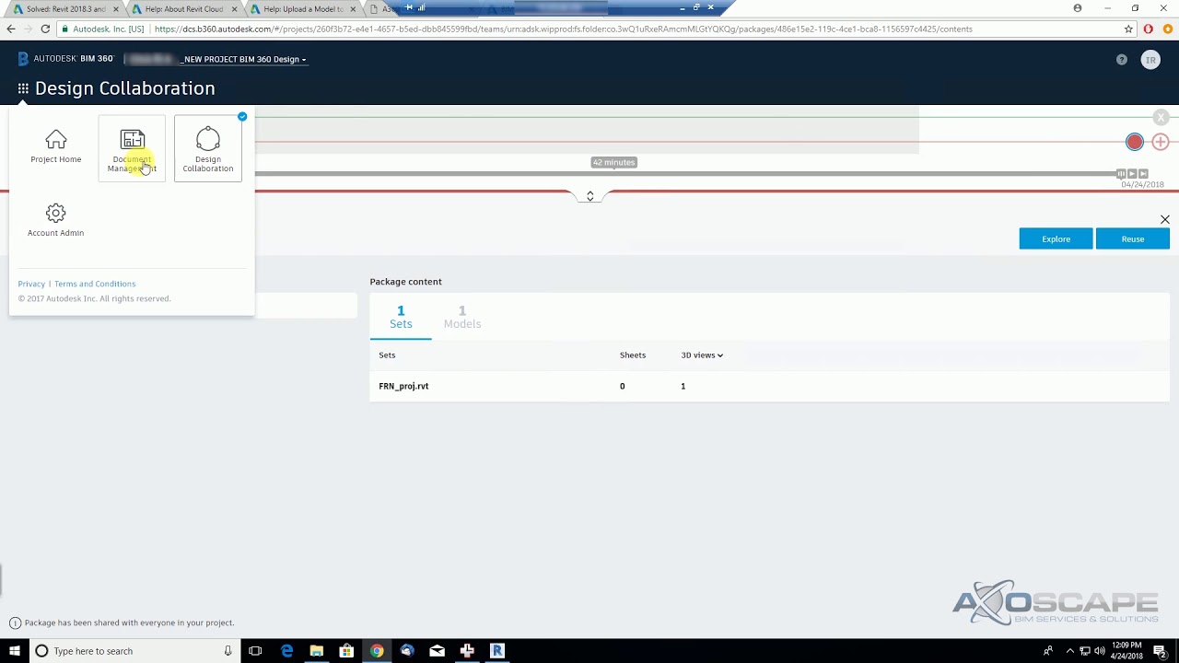Open Microsoft Store from taskbar
The width and height of the screenshot is (1179, 663).
(346, 651)
